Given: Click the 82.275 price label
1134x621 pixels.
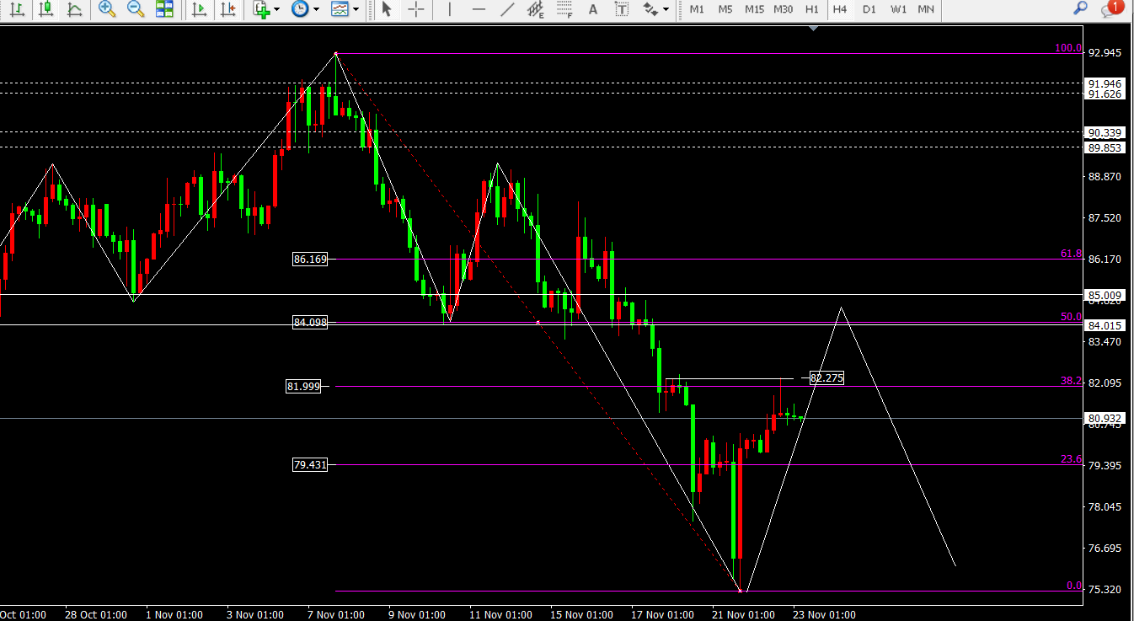Looking at the screenshot, I should pos(826,377).
